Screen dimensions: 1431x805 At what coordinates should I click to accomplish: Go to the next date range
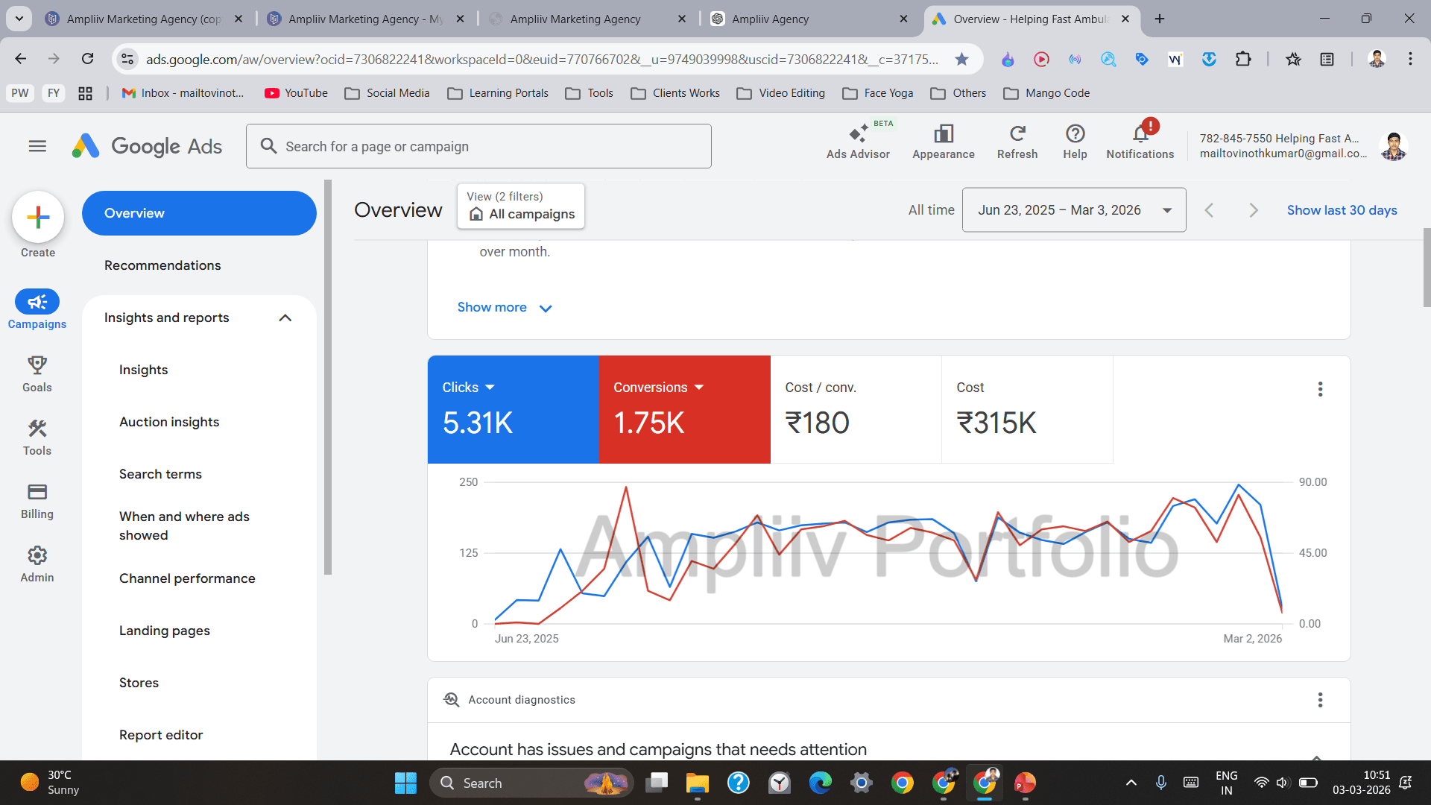click(x=1254, y=210)
